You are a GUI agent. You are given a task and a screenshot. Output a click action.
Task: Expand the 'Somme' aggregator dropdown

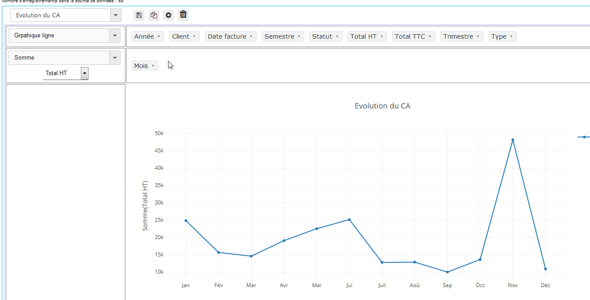tap(115, 58)
